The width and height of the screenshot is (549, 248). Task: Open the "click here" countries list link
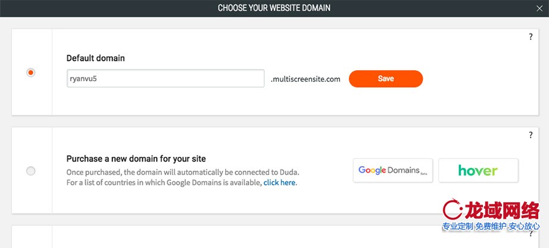pyautogui.click(x=279, y=182)
